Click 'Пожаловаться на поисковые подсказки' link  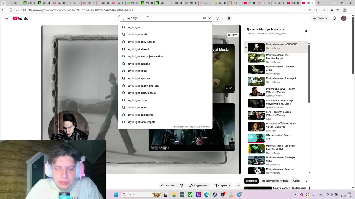click(x=191, y=127)
